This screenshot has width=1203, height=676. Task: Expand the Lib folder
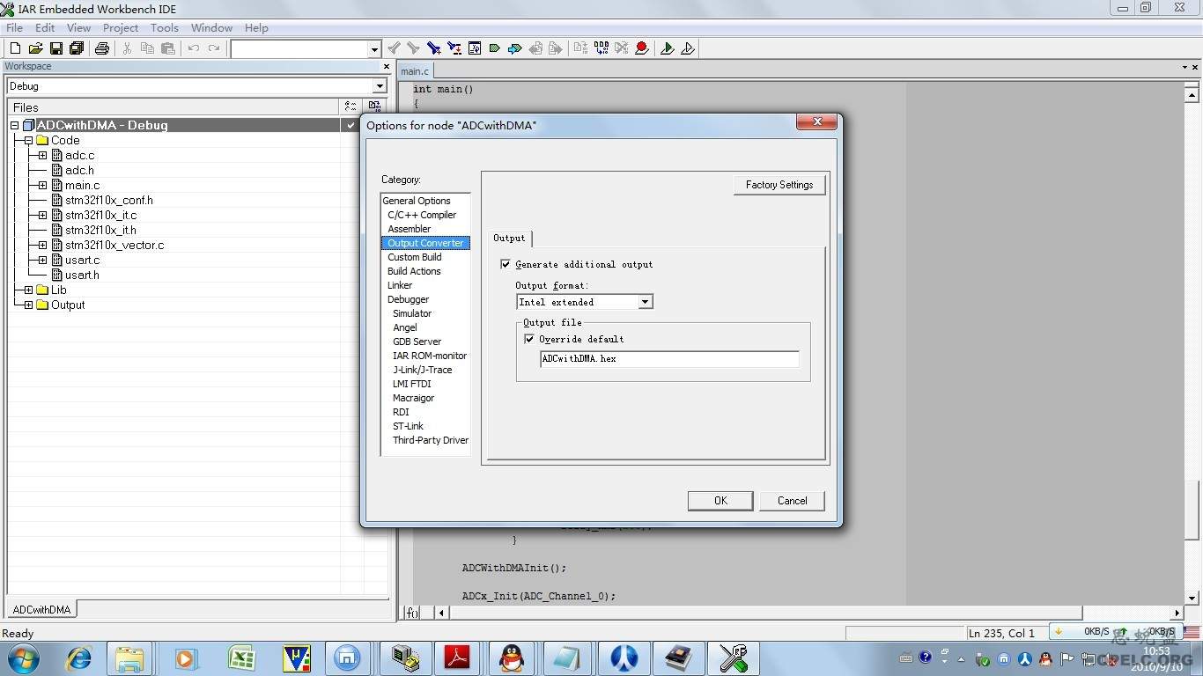(x=28, y=290)
